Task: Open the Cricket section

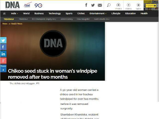Action: (x=81, y=14)
